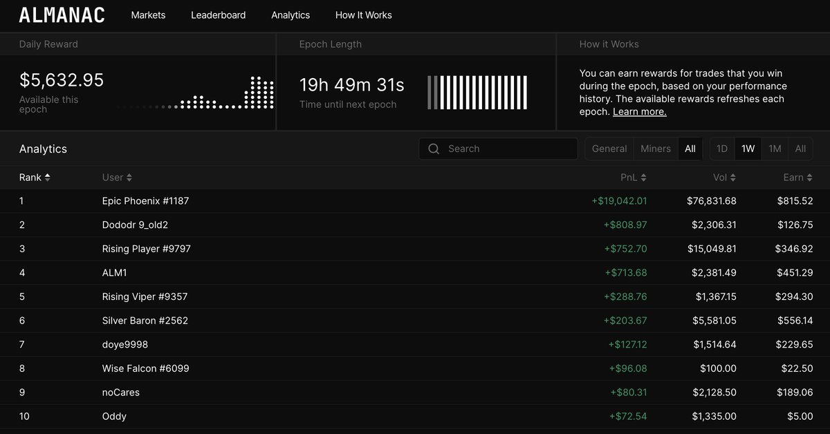Open the Markets page

(148, 15)
